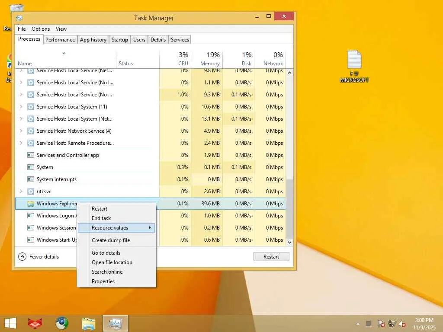This screenshot has height=332, width=443.
Task: Select Search online in context menu
Action: pos(116,272)
